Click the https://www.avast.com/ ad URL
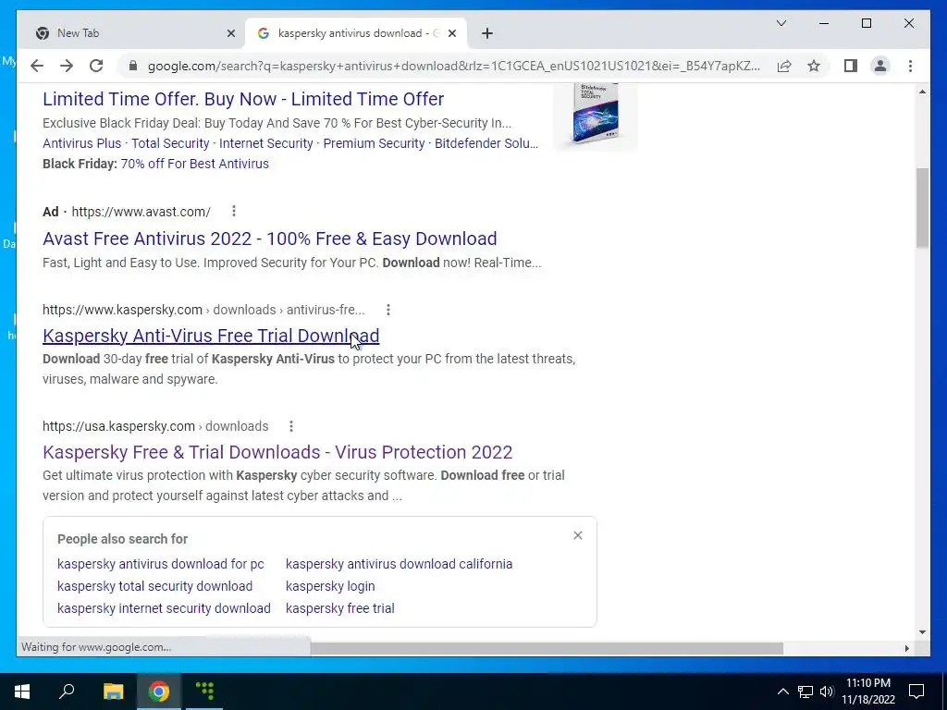Image resolution: width=947 pixels, height=710 pixels. coord(141,212)
